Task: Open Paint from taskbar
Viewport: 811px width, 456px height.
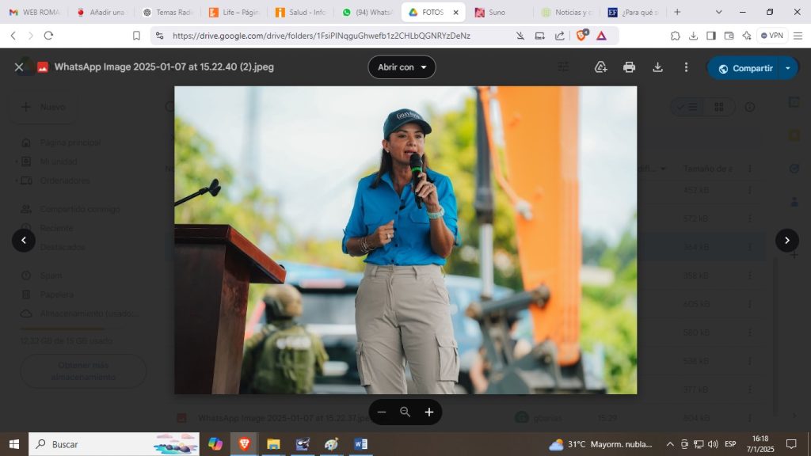Action: pos(332,444)
